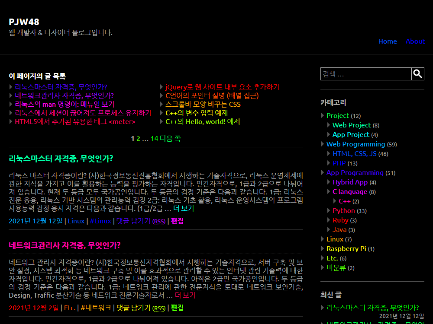Click the arrow marker beside C language category
The width and height of the screenshot is (433, 324).
(328, 191)
